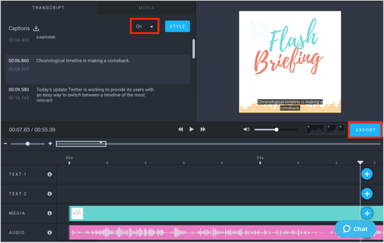
Task: Add item to TEXT 2 track
Action: pos(367,194)
